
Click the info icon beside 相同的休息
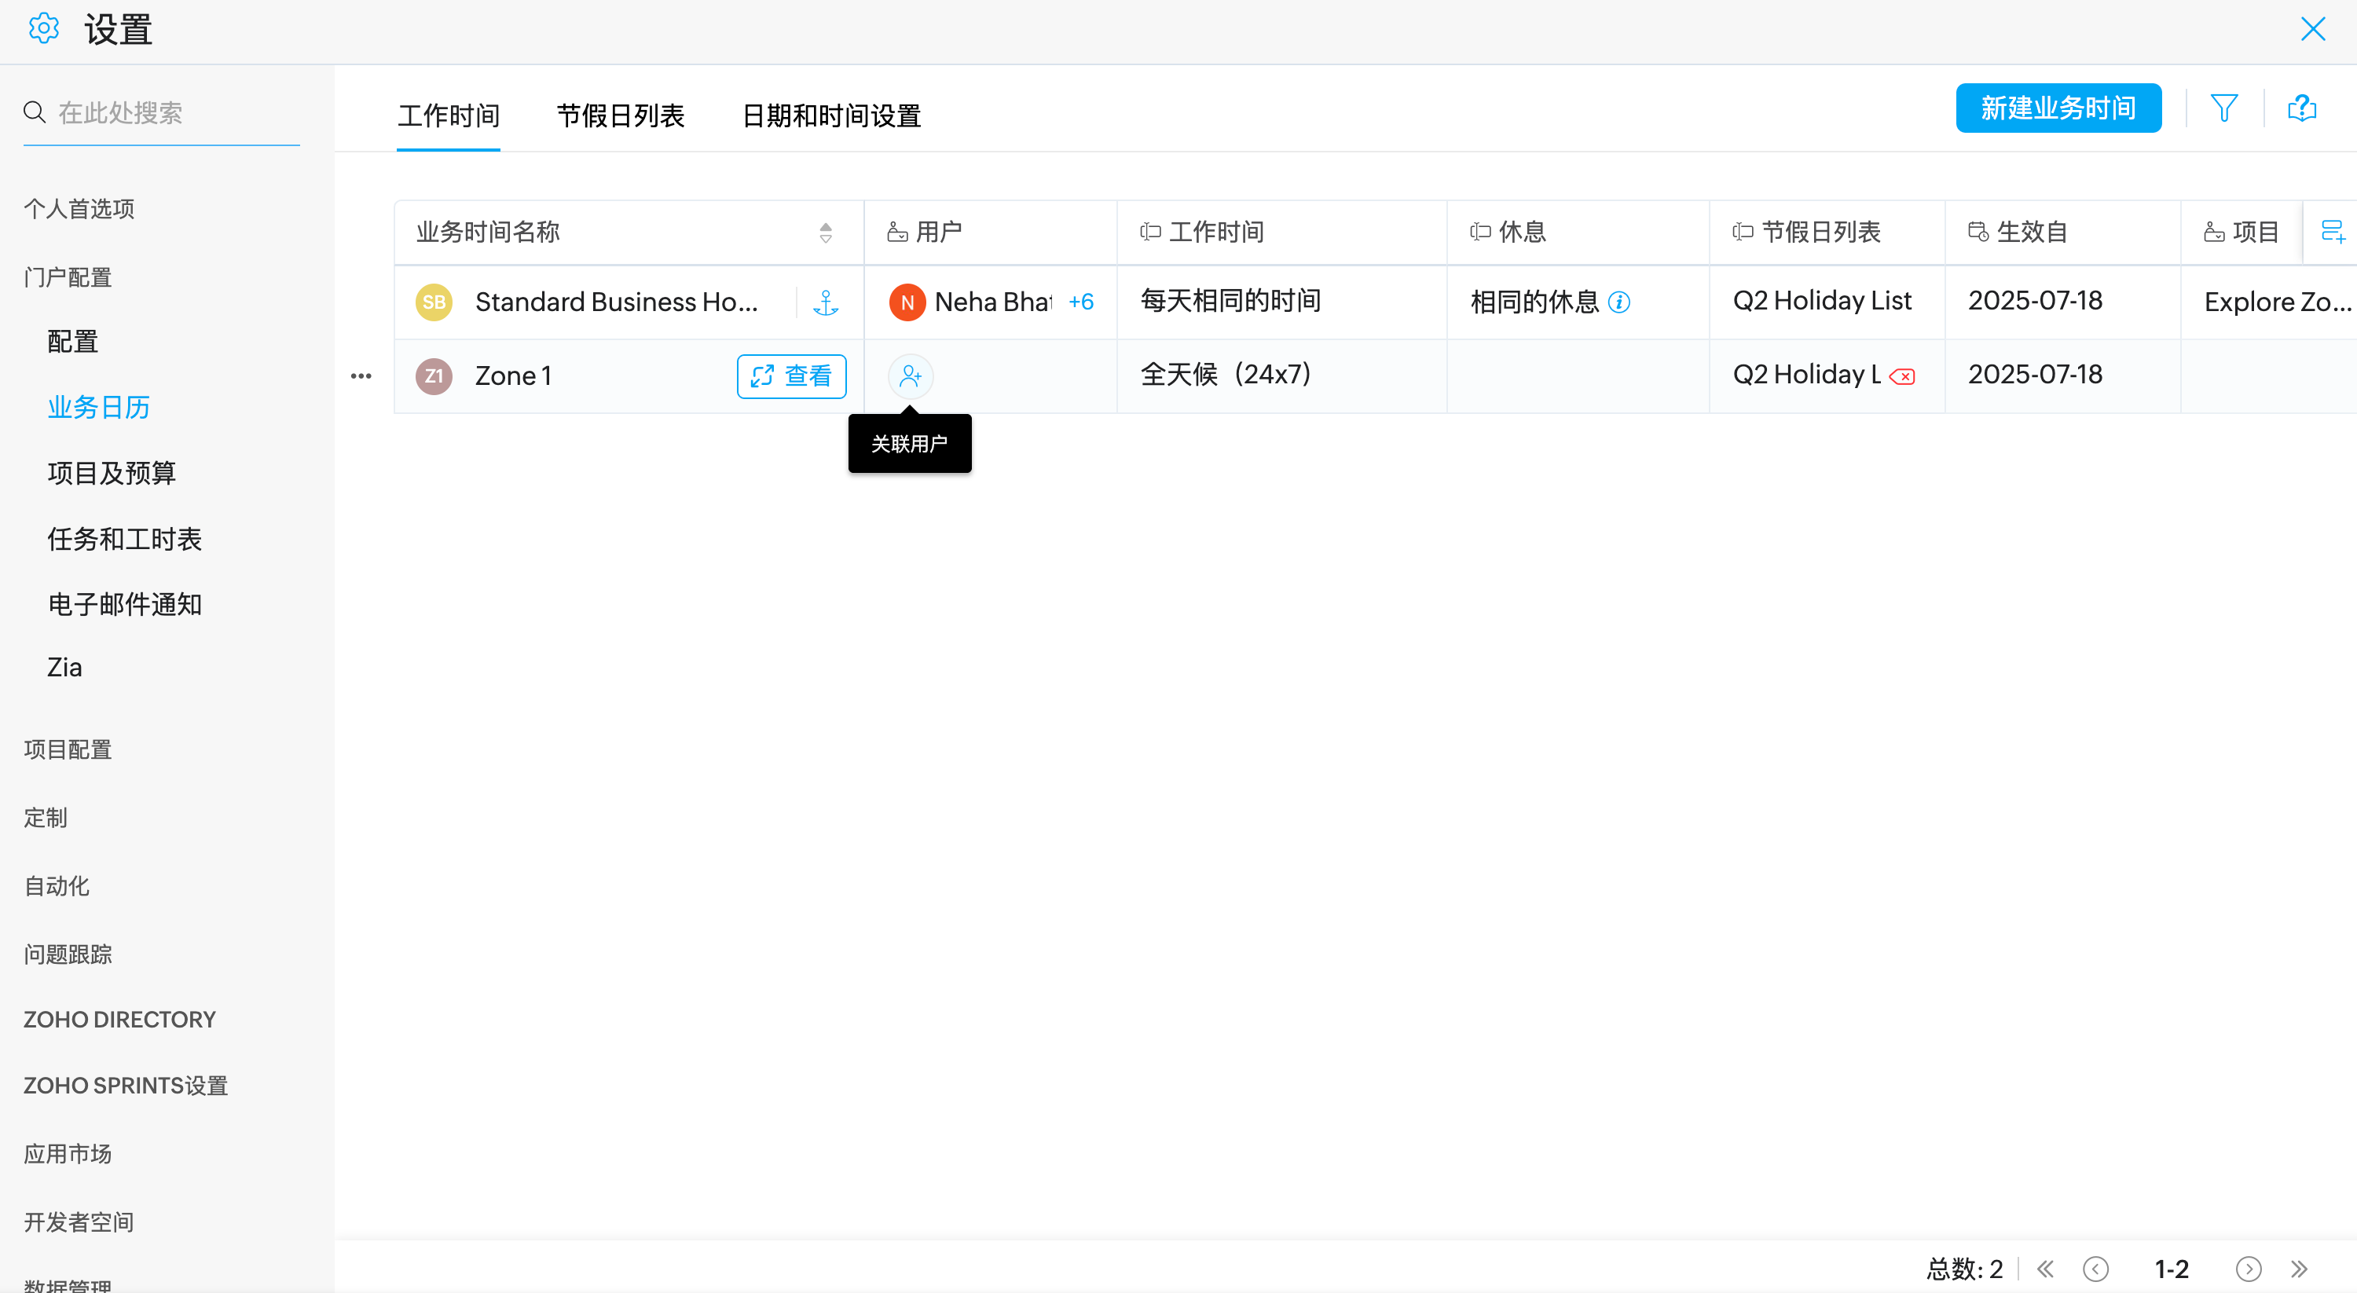1618,302
